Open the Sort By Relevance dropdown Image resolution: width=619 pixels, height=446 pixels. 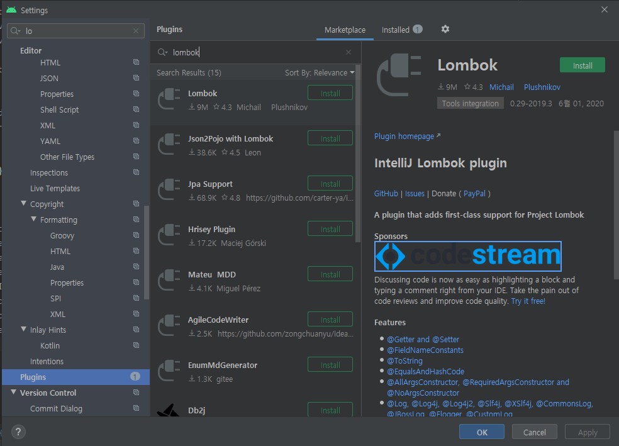coord(320,72)
